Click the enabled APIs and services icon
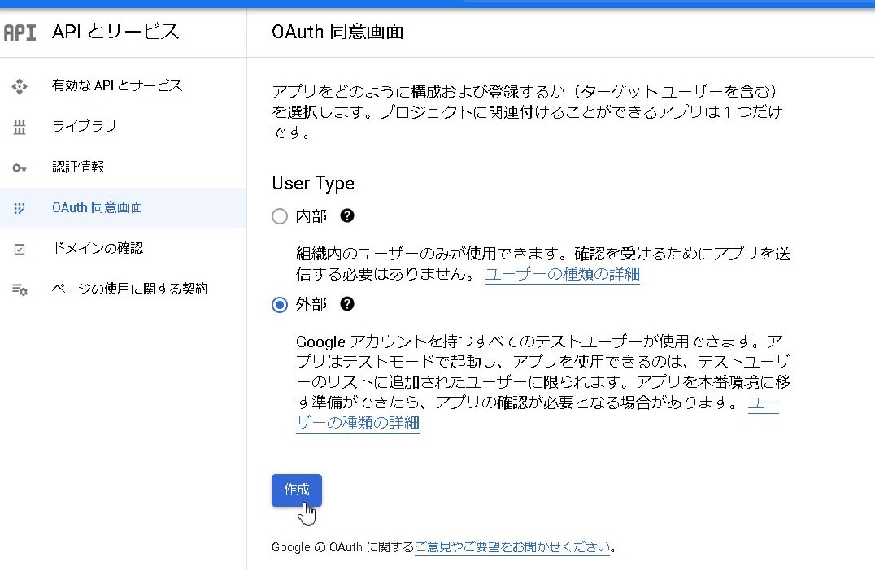The width and height of the screenshot is (875, 570). pos(19,85)
